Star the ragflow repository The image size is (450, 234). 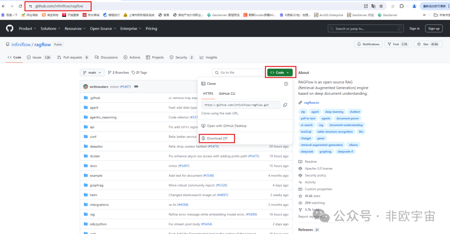pyautogui.click(x=428, y=44)
